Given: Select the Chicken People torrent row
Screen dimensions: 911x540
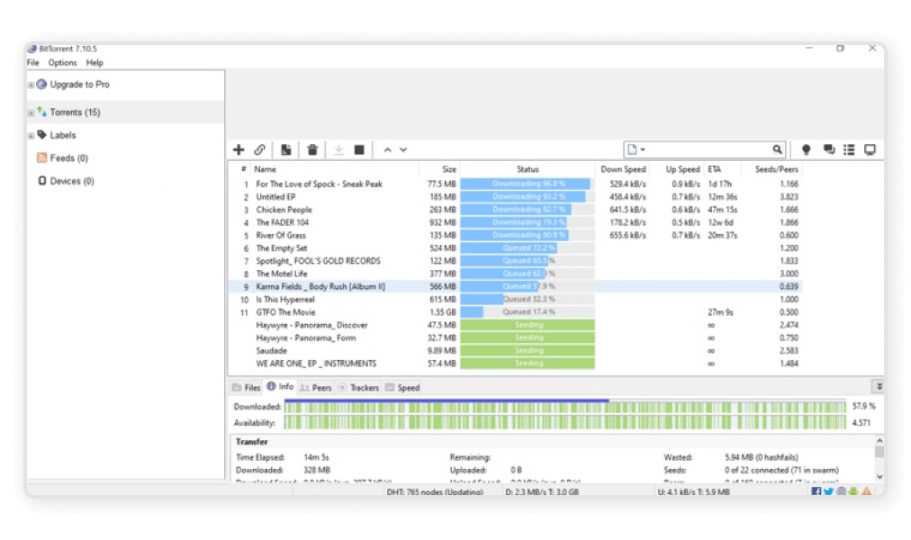Looking at the screenshot, I should point(514,210).
